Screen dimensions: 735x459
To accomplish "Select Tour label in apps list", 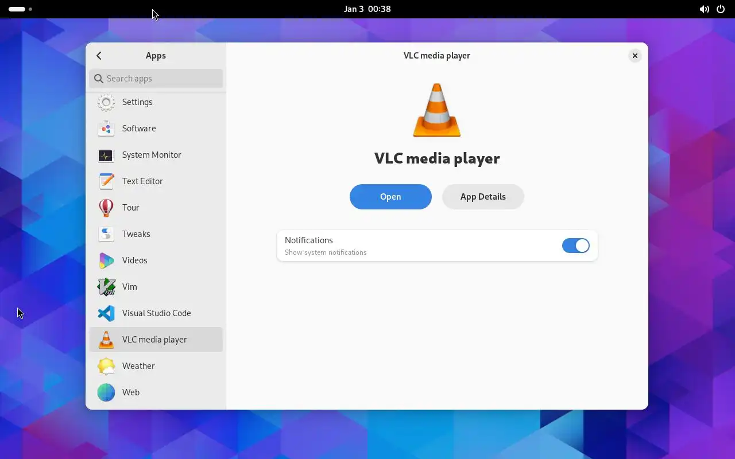I will click(x=131, y=208).
